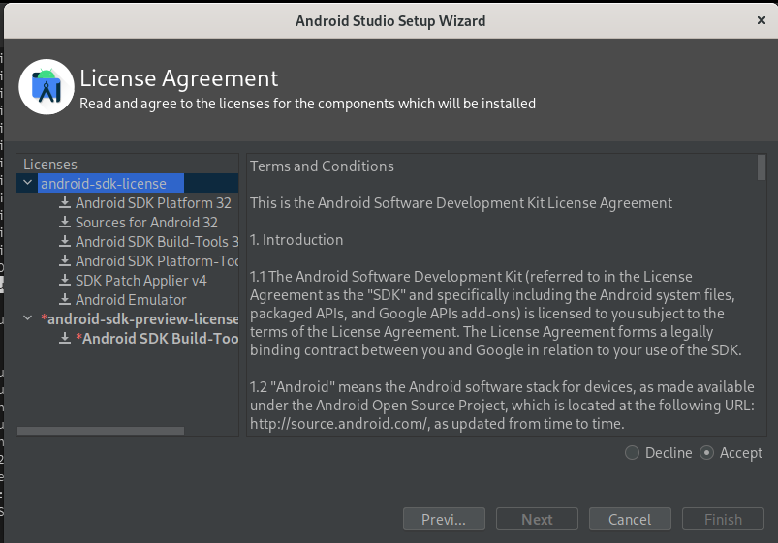Click the 'License Agreement' page title

pos(178,78)
